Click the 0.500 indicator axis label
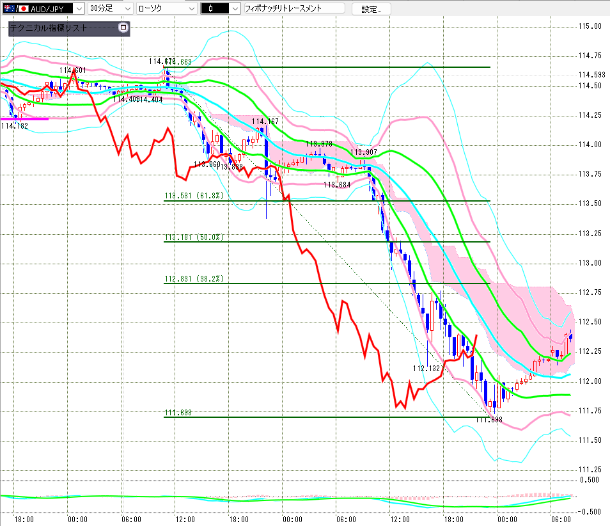The image size is (610, 526). 590,480
